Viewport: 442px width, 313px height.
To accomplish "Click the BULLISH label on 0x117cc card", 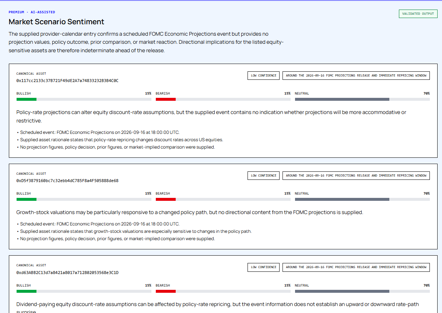I will click(x=24, y=93).
